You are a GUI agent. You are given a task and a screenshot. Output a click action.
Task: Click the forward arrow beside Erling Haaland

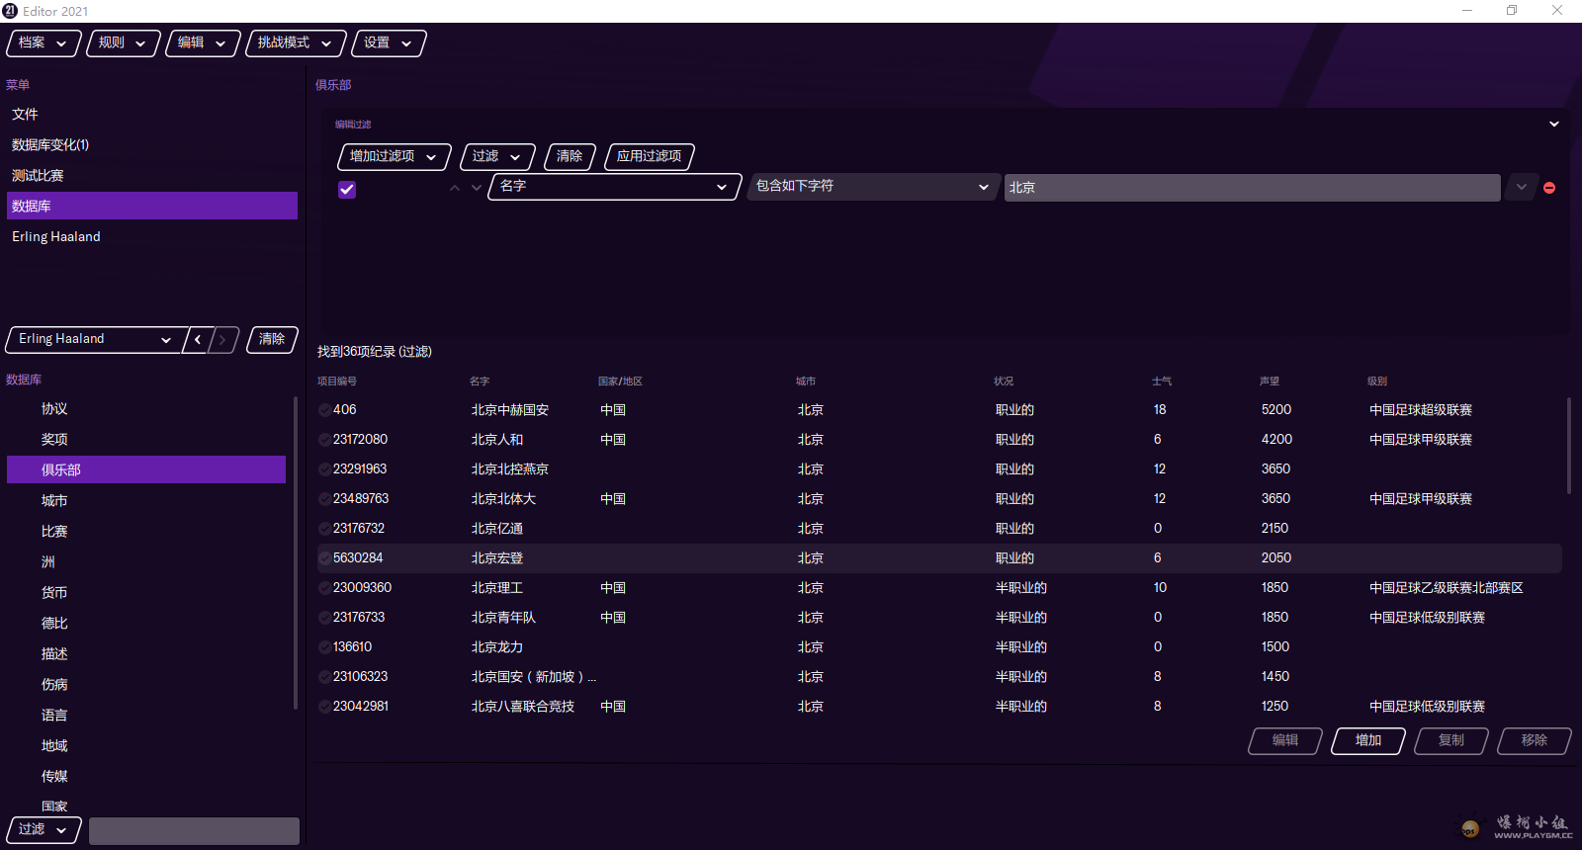click(x=223, y=340)
